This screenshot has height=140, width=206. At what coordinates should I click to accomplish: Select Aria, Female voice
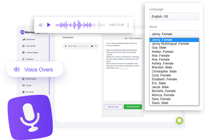coord(174,60)
